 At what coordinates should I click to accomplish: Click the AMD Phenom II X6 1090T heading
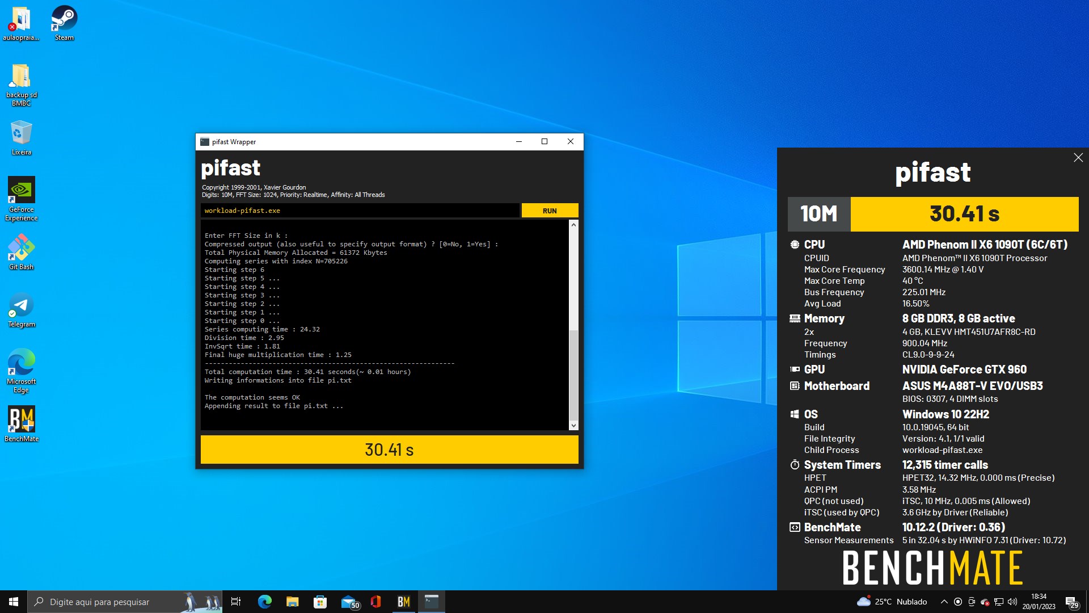point(985,245)
